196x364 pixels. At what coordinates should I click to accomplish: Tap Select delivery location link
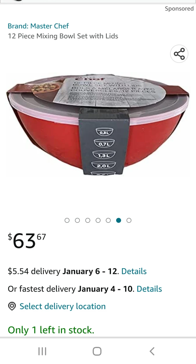coord(62,306)
